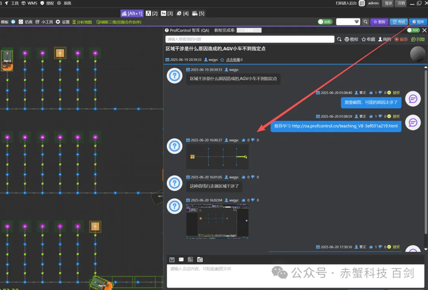Image resolution: width=428 pixels, height=290 pixels.
Task: Like the 需要截图 reply with thumbs-up
Action: coord(371,93)
